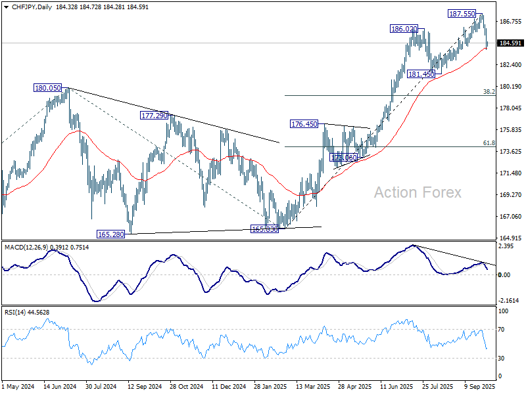
Task: Click the 171.480 price axis value
Action: coord(511,173)
